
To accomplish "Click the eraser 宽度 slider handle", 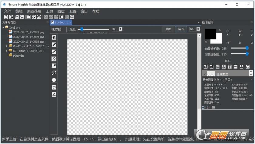I will tap(82, 29).
